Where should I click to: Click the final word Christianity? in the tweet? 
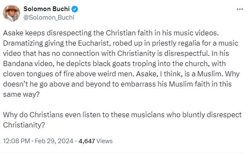click(24, 125)
